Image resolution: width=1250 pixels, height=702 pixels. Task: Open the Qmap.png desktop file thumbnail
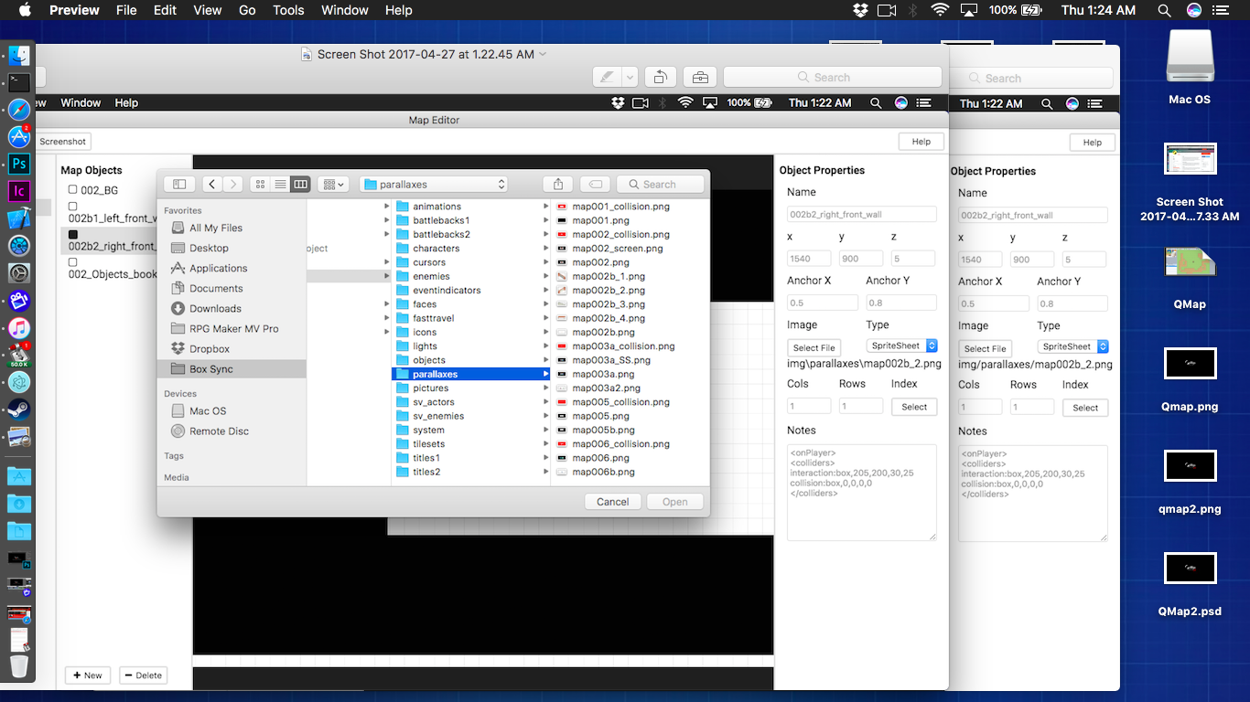click(x=1190, y=363)
